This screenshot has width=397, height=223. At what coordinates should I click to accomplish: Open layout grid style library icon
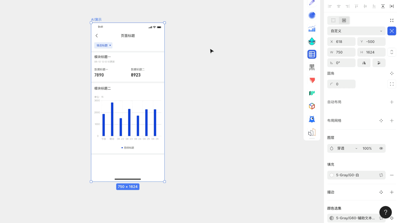381,121
